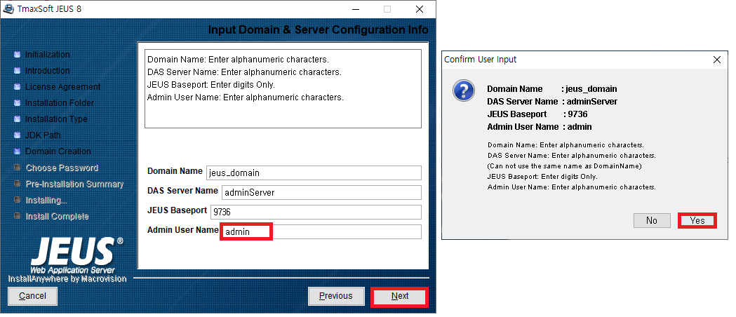Select the Installation Folder step label
The width and height of the screenshot is (736, 317).
click(60, 102)
